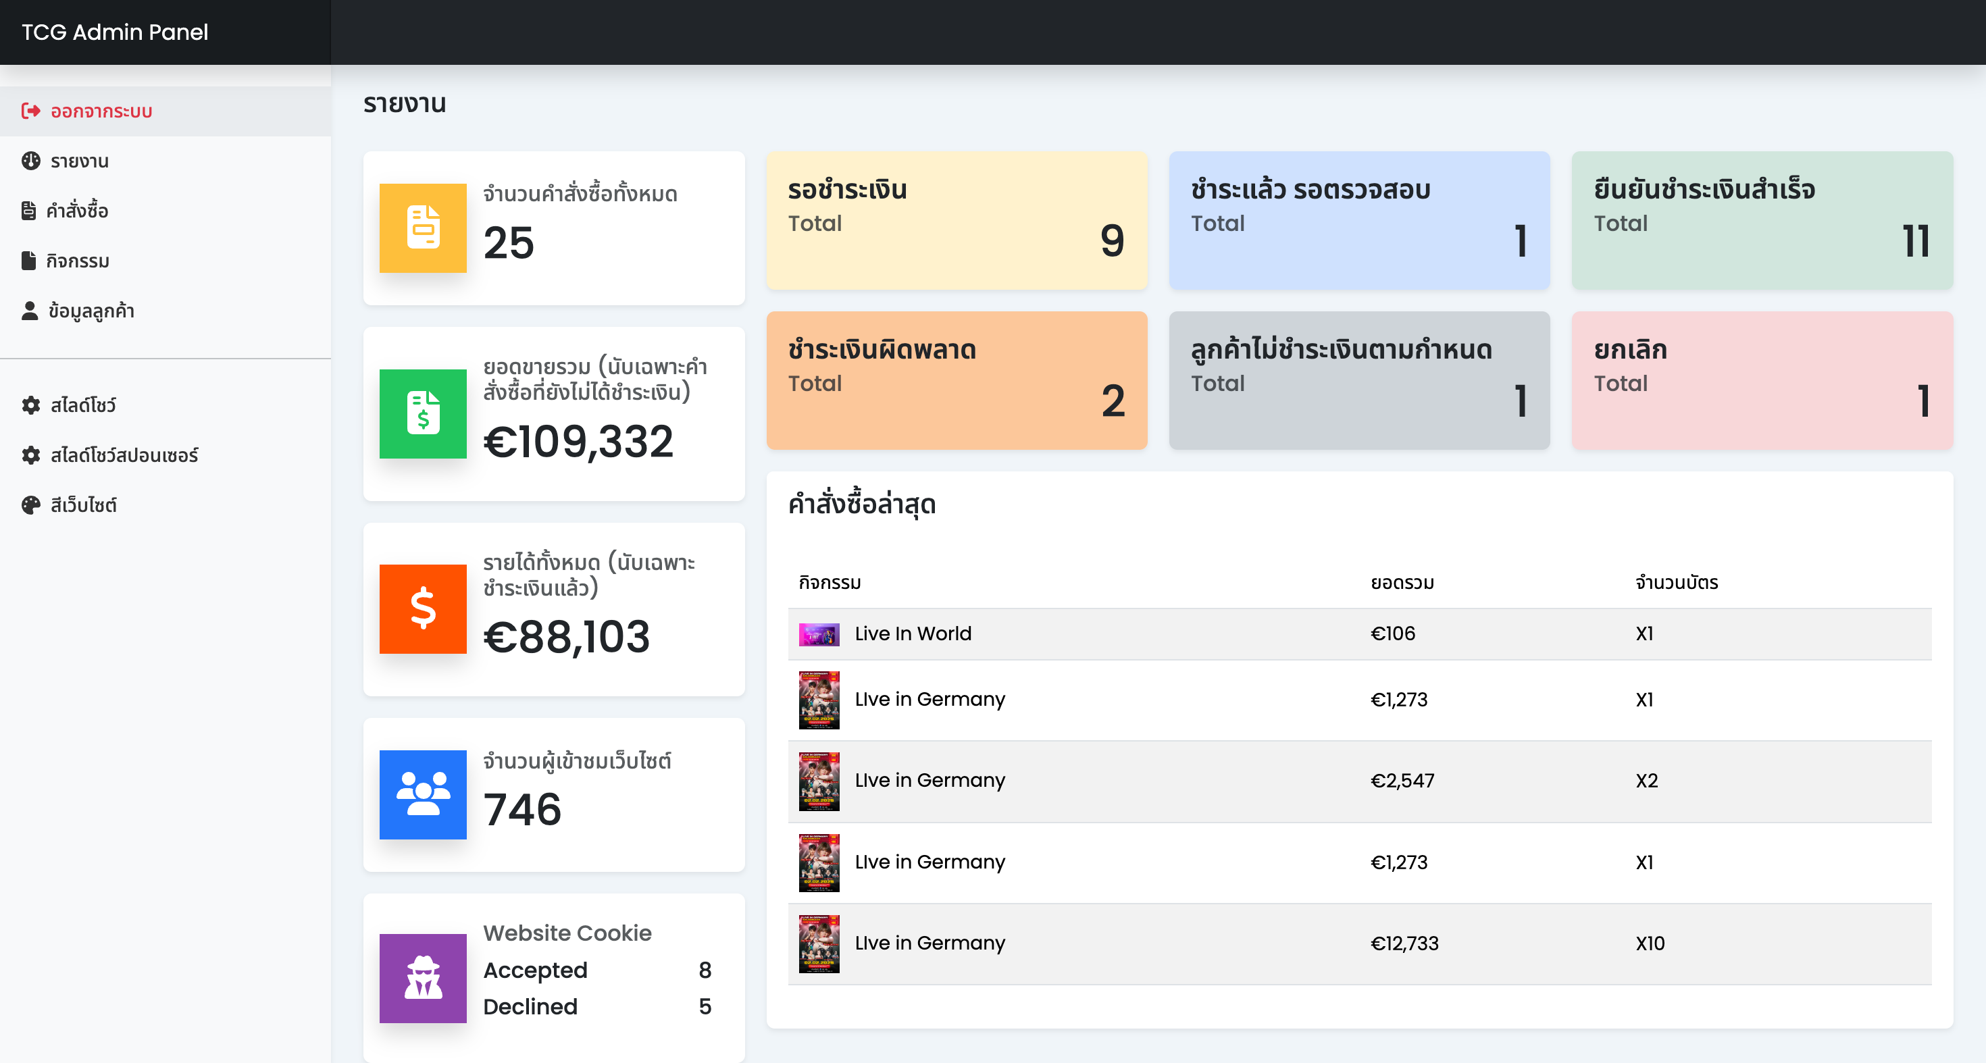
Task: Click the person icon for customer data
Action: coord(29,311)
